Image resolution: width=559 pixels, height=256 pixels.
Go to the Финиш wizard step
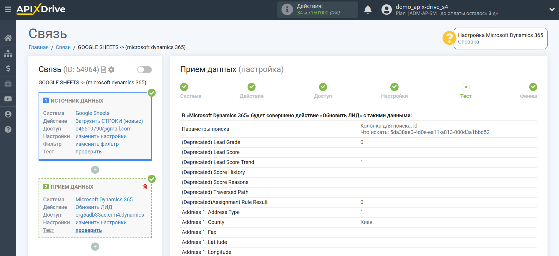[533, 87]
